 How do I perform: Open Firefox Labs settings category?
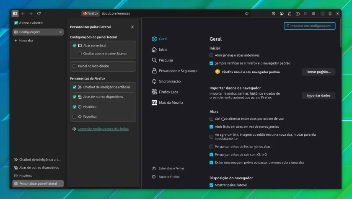pos(165,92)
